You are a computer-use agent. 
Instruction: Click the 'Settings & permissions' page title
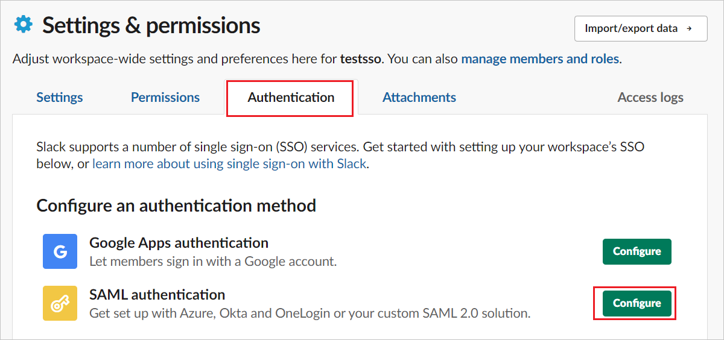pyautogui.click(x=151, y=25)
